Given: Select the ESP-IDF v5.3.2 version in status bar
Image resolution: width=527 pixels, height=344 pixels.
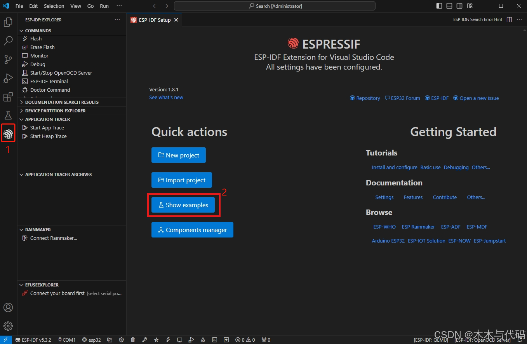Looking at the screenshot, I should 33,340.
